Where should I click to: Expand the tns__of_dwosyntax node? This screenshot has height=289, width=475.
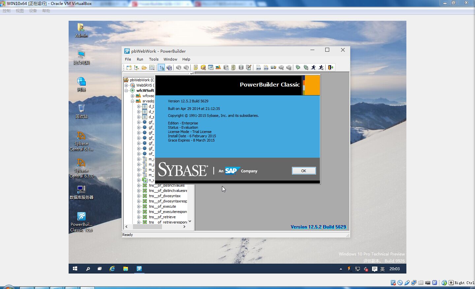point(139,196)
